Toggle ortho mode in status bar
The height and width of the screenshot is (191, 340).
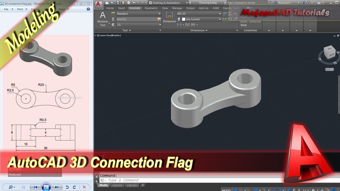[249, 190]
